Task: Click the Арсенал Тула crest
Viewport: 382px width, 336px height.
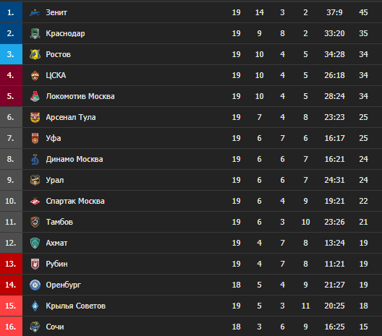Action: pos(35,117)
